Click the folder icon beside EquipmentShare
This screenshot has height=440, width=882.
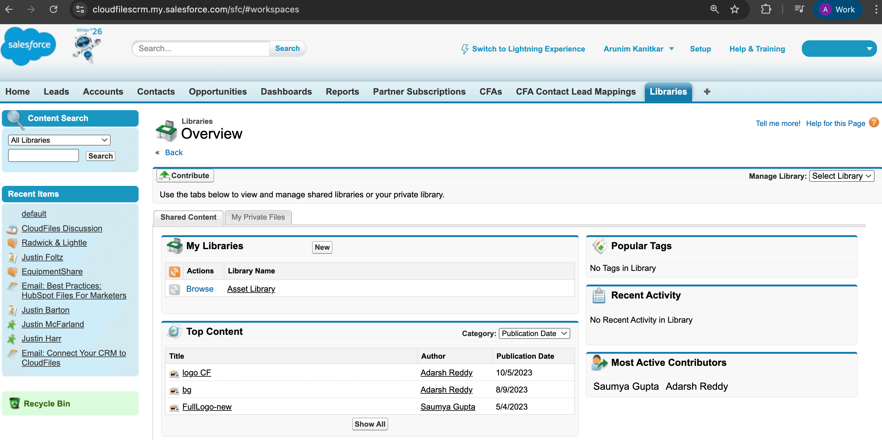click(12, 272)
